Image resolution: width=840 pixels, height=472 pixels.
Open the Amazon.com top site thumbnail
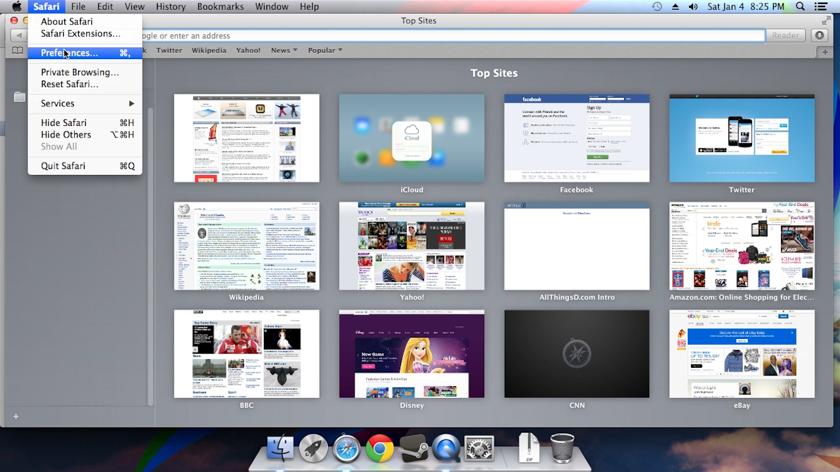coord(742,246)
